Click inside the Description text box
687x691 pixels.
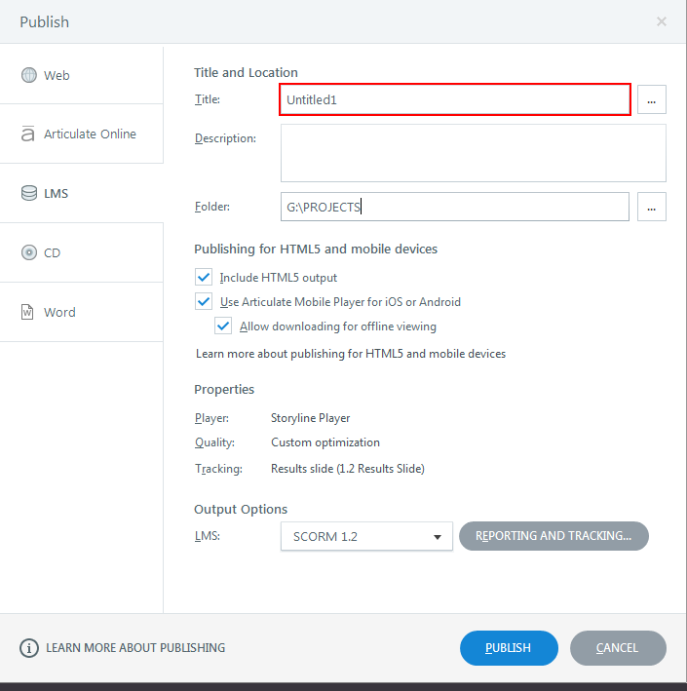[473, 153]
